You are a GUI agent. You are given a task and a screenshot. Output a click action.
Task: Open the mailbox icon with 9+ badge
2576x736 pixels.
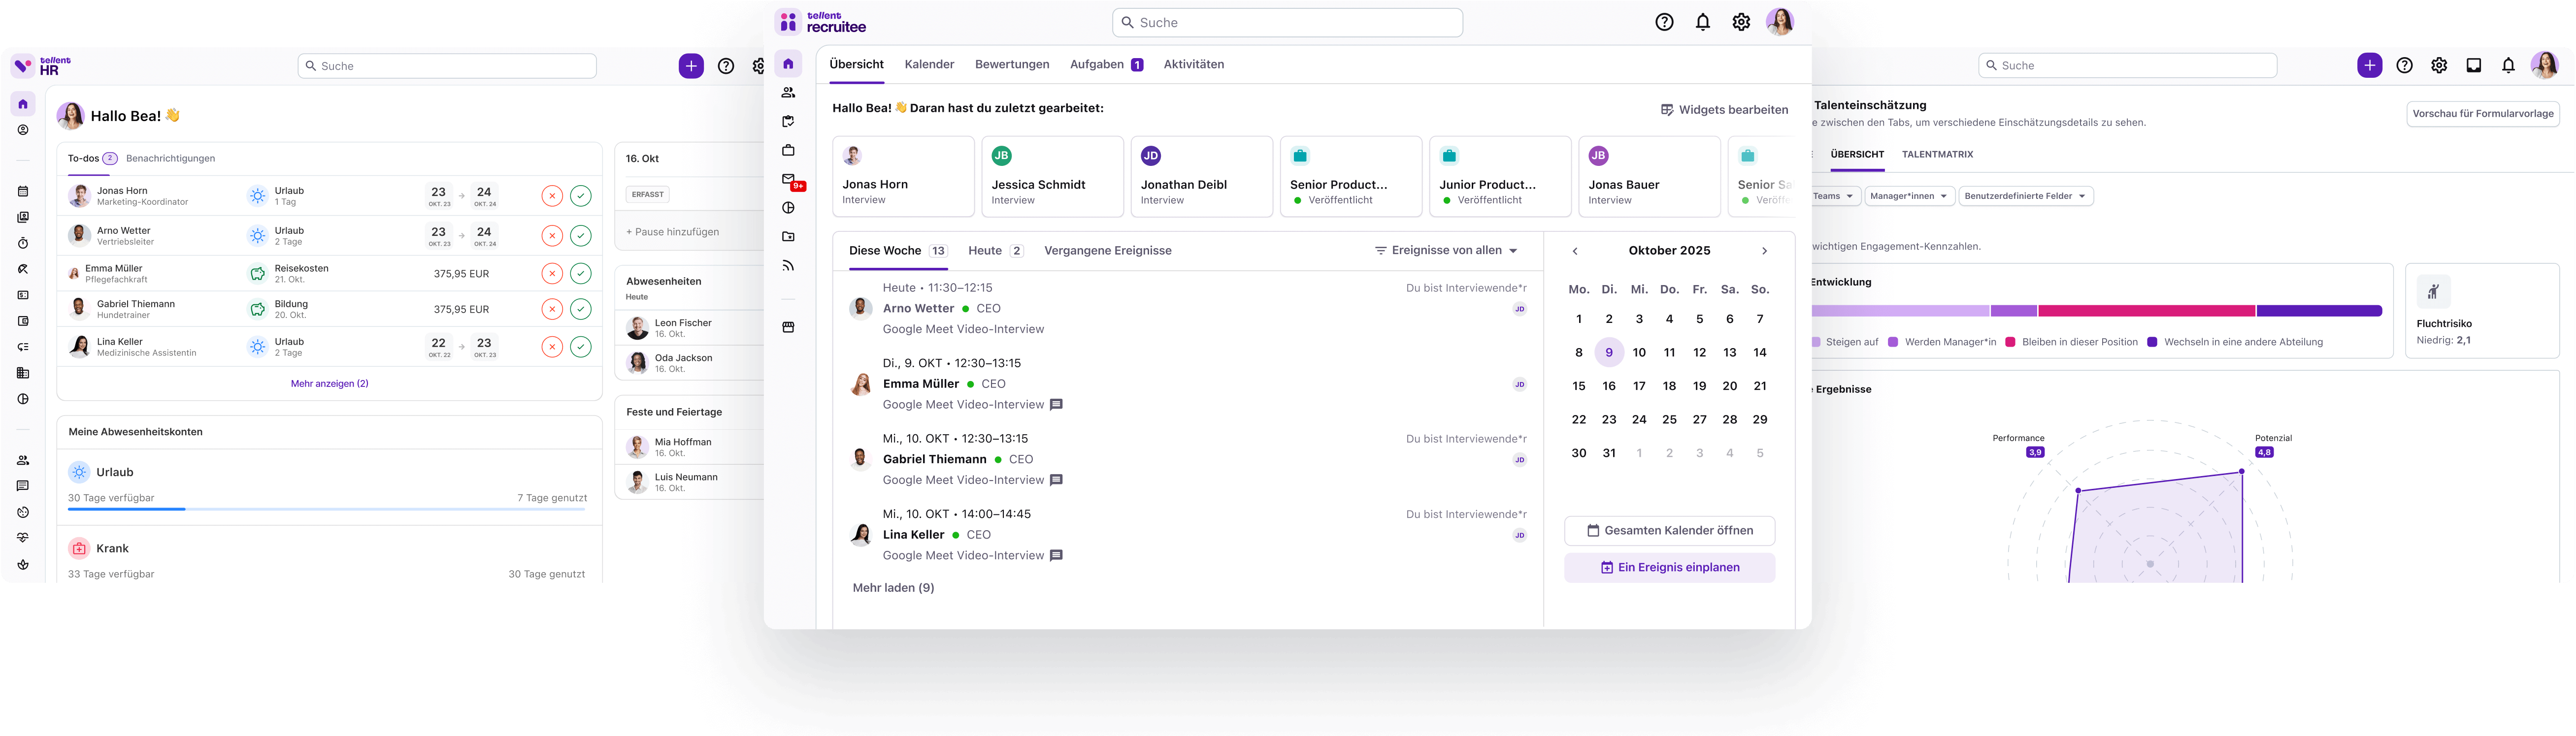789,180
